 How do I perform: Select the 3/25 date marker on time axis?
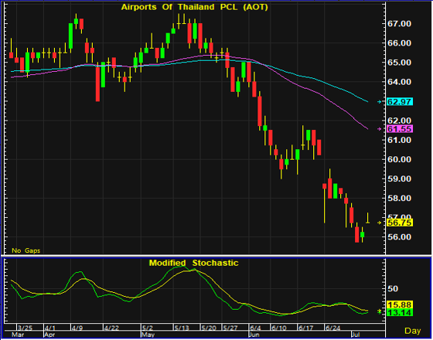tap(25, 328)
